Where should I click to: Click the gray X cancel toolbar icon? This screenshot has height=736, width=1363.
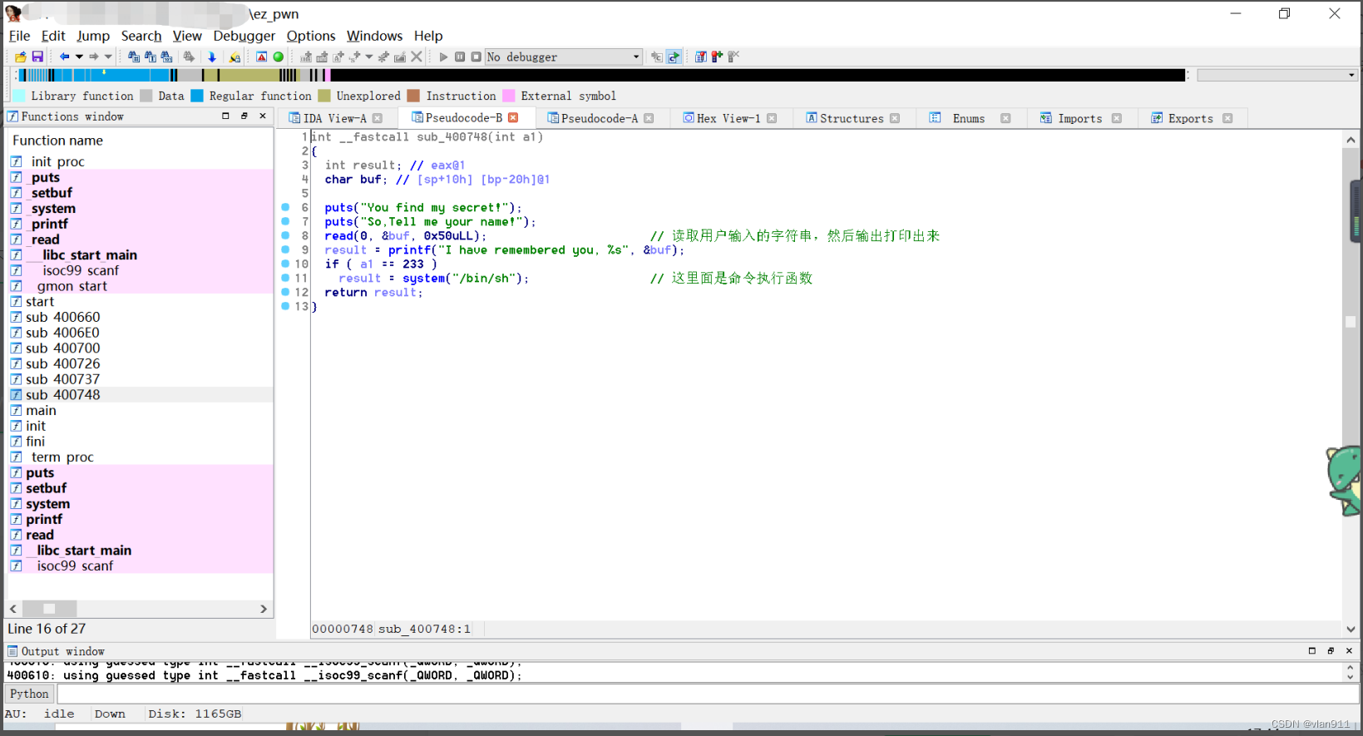pyautogui.click(x=417, y=57)
